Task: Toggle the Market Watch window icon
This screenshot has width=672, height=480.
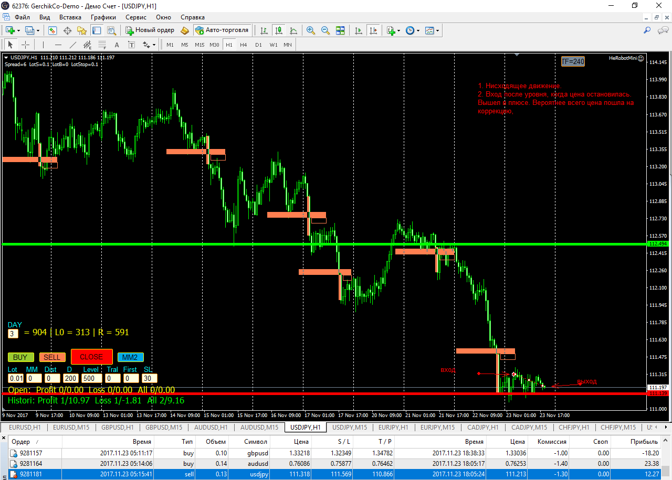Action: (x=52, y=30)
